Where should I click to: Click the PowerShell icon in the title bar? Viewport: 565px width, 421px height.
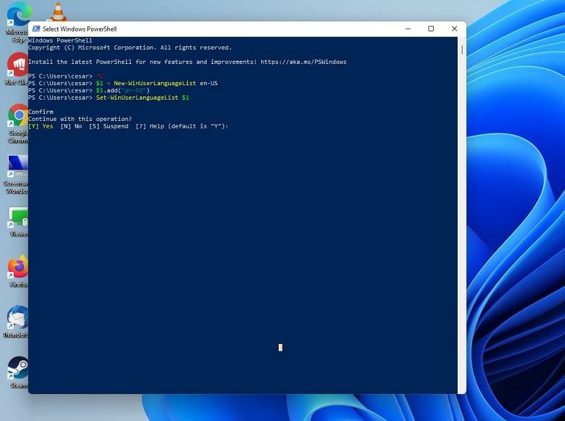pyautogui.click(x=36, y=28)
